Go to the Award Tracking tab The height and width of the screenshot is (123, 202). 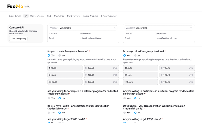tap(90, 16)
